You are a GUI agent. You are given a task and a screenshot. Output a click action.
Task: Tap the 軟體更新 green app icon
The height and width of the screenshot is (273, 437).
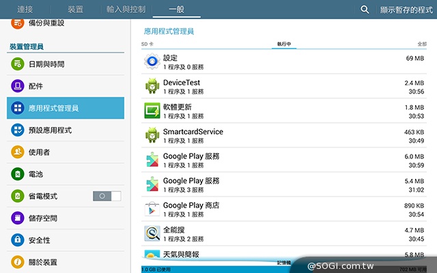coord(152,111)
